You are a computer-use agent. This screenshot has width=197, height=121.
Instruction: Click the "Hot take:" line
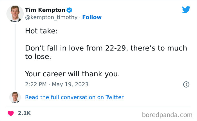click(41, 31)
